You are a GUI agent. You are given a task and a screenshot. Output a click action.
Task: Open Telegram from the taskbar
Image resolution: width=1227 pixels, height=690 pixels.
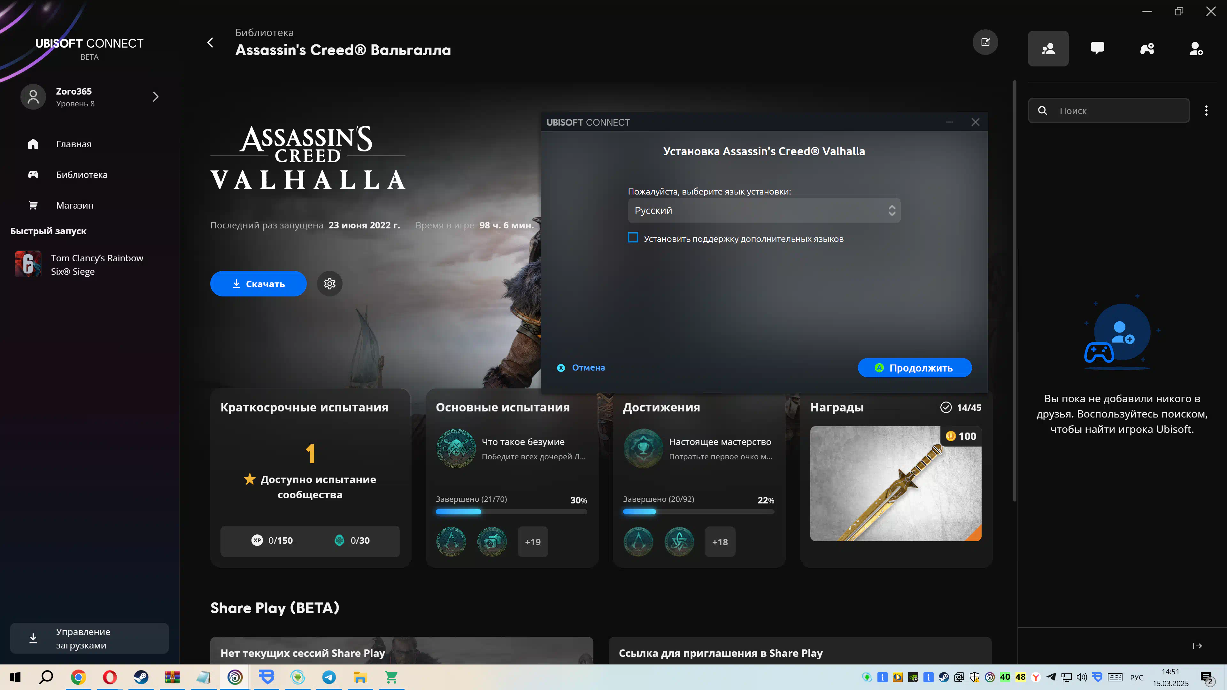(x=329, y=677)
